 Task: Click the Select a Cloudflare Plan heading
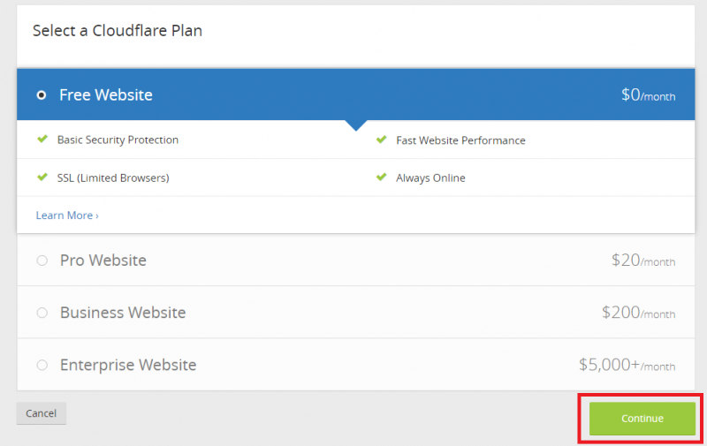(x=118, y=31)
